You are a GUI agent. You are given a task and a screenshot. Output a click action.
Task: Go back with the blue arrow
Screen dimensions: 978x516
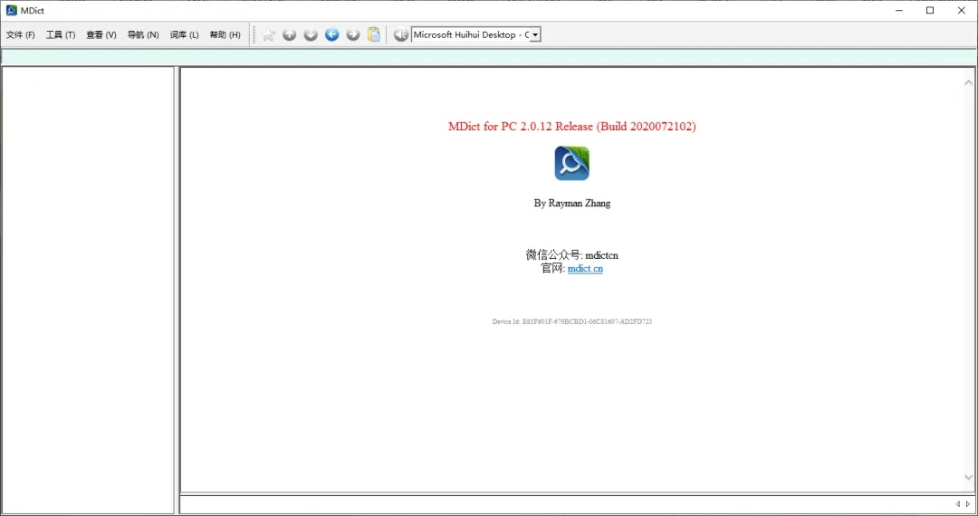[x=331, y=34]
